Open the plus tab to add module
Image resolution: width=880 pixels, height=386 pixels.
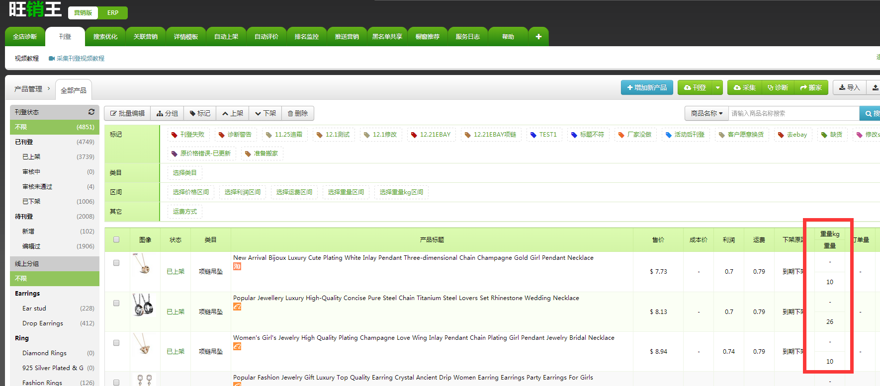point(538,37)
